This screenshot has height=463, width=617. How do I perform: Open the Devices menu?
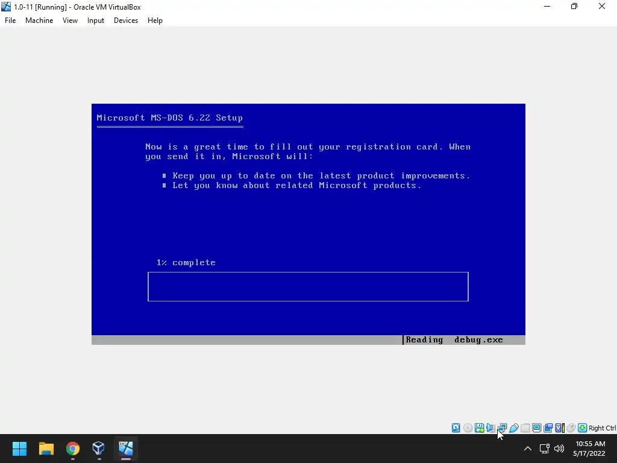(x=126, y=20)
